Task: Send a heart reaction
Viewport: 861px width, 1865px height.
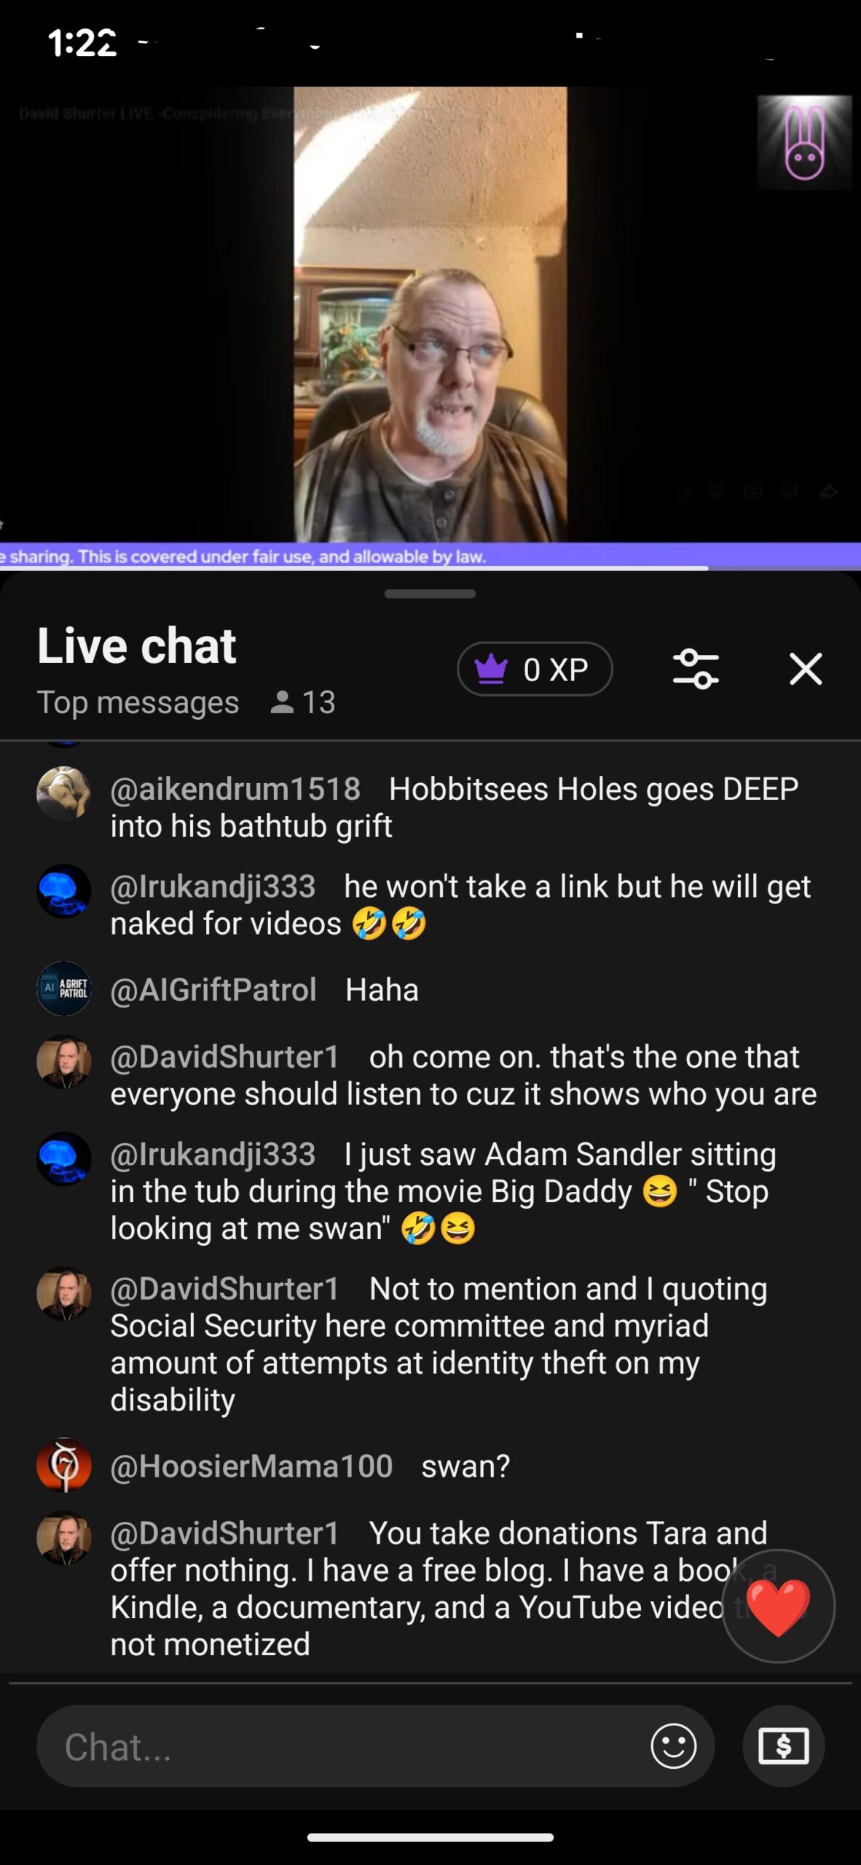Action: click(x=778, y=1606)
